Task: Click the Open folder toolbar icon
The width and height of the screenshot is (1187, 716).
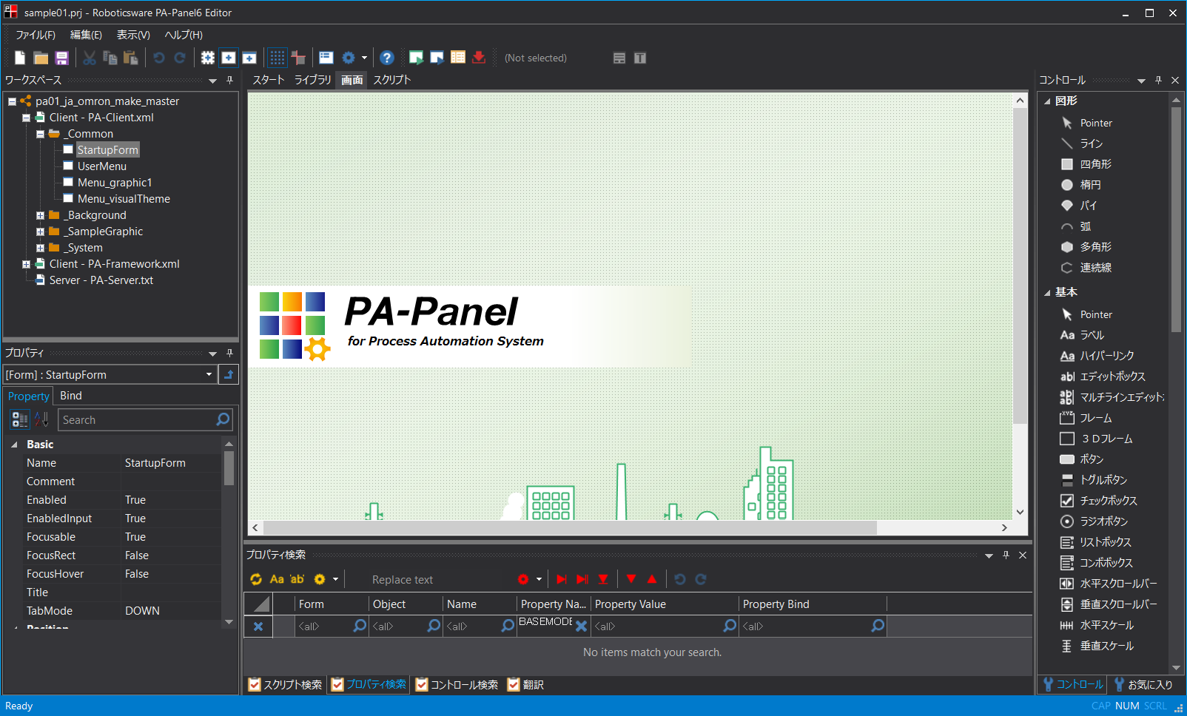Action: [41, 58]
